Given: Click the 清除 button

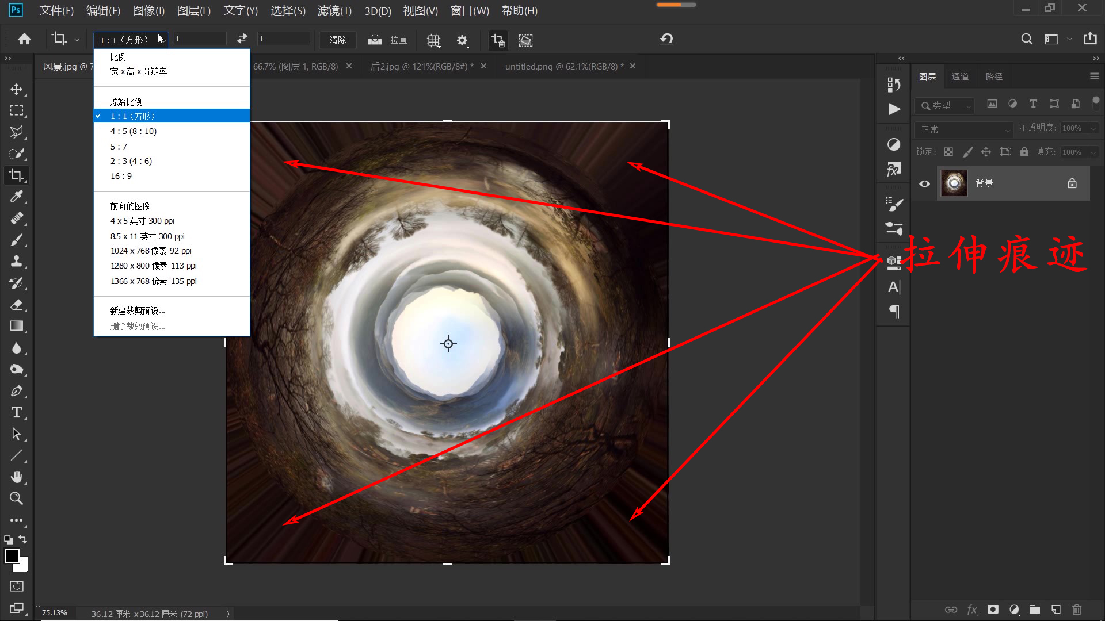Looking at the screenshot, I should pos(337,40).
